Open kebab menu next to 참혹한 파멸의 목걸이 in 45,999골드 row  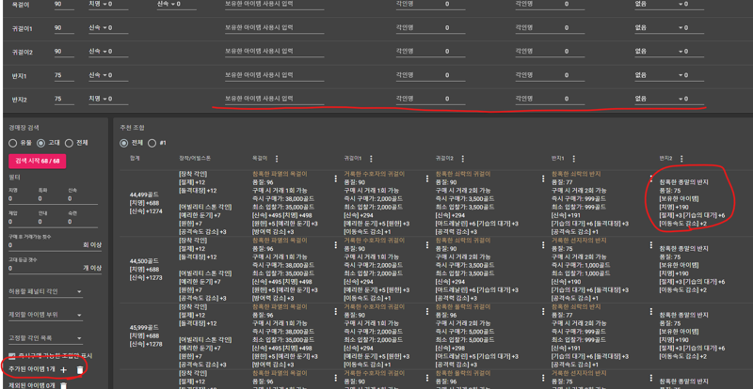click(336, 311)
